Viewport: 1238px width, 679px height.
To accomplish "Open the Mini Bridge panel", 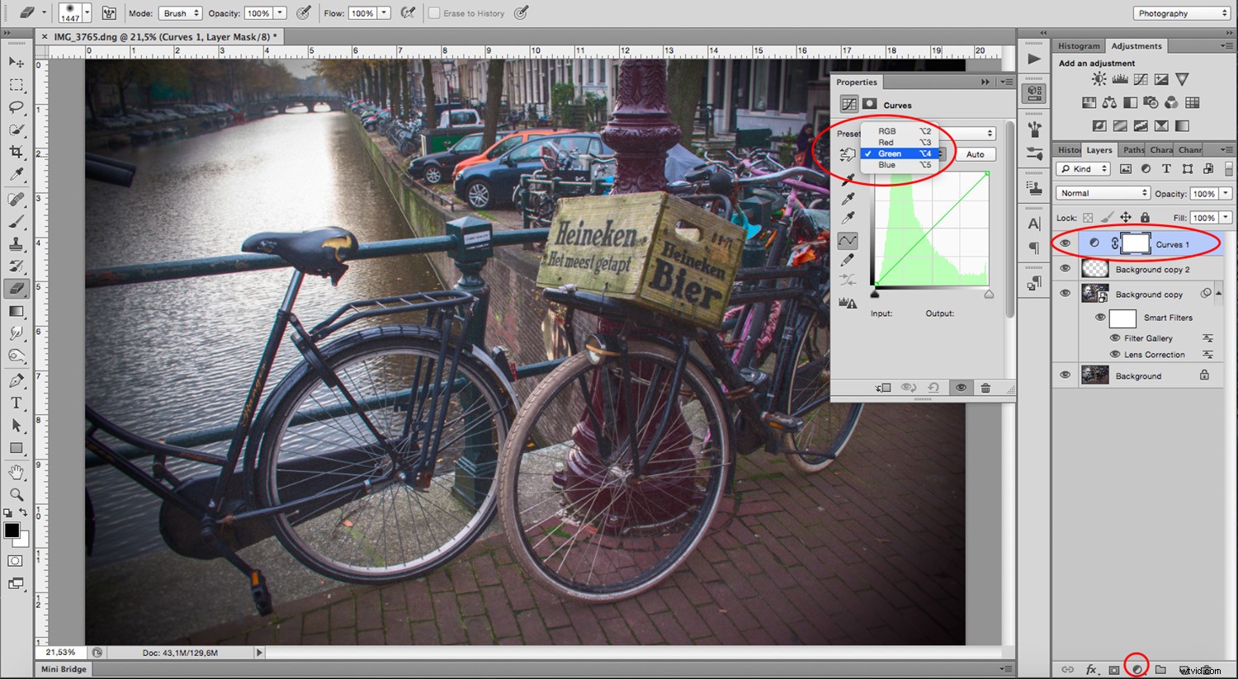I will tap(64, 669).
